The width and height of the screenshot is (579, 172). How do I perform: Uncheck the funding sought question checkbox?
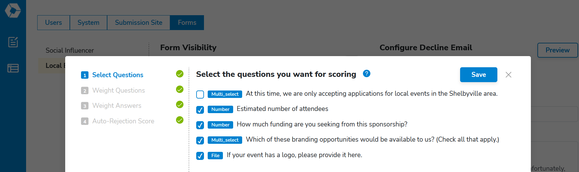[200, 125]
